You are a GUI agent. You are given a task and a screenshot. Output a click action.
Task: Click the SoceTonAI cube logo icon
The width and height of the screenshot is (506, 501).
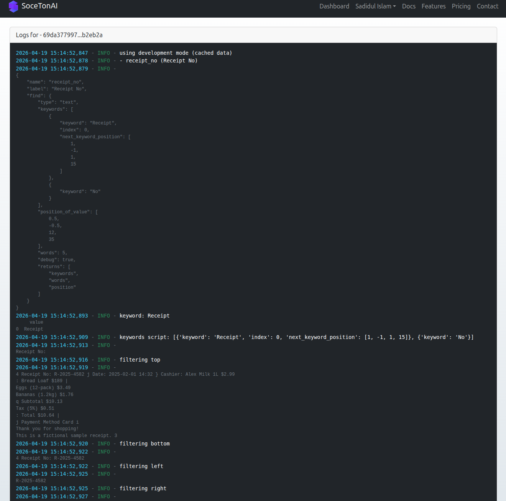(13, 6)
